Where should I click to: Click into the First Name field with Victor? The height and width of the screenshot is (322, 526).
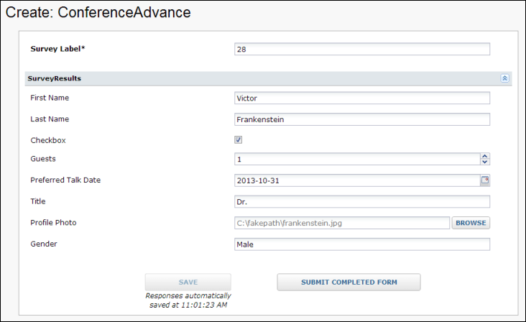pos(362,98)
